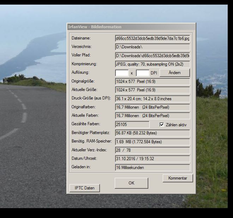Toggle the Zählen aktiv checkbox
Screen dimensions: 233x218
click(x=162, y=125)
